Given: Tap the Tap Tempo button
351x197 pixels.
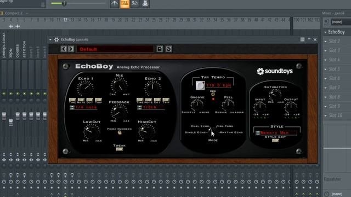Looking at the screenshot, I should click(200, 85).
